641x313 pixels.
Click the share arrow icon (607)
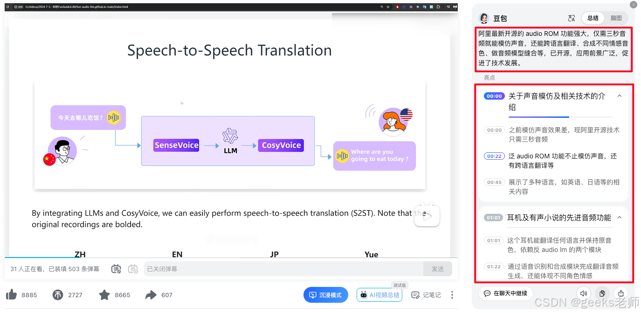coord(151,294)
